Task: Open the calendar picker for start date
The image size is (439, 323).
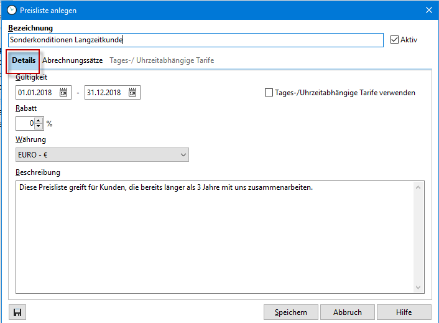Action: click(x=63, y=93)
